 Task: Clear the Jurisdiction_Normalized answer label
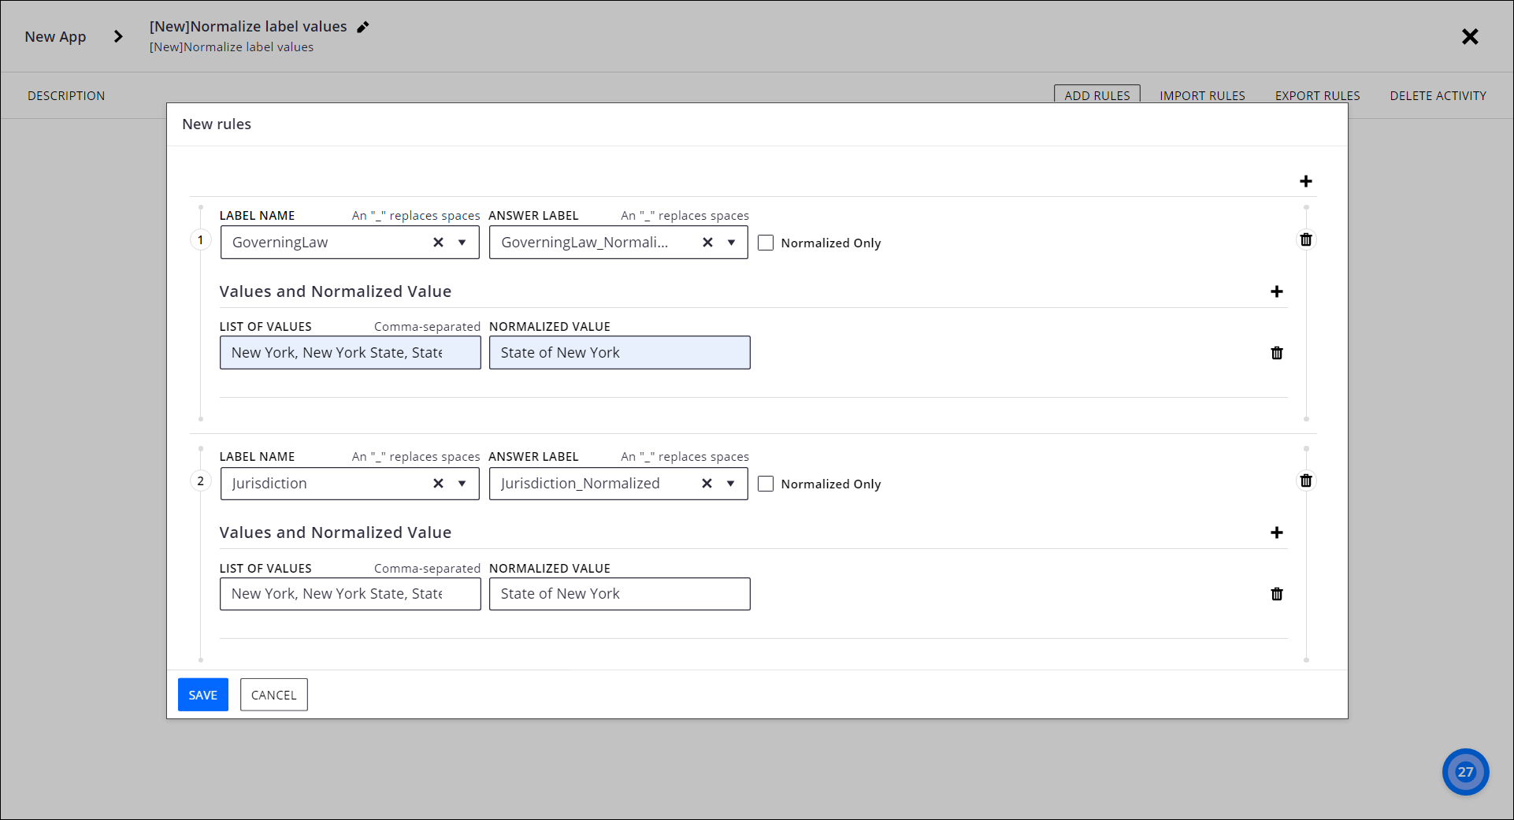pyautogui.click(x=707, y=483)
